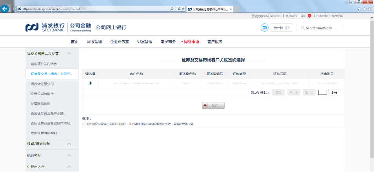The height and width of the screenshot is (172, 374).
Task: Click the browser back arrow button
Action: [5, 9]
